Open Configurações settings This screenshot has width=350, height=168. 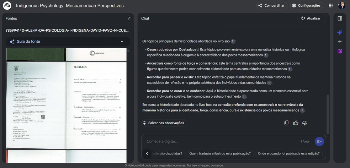click(307, 6)
